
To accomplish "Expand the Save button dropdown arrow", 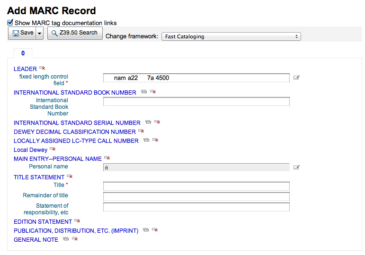I will click(x=40, y=33).
